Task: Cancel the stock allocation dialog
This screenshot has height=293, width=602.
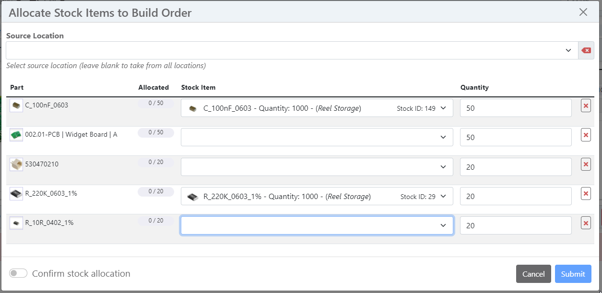Action: coord(533,274)
